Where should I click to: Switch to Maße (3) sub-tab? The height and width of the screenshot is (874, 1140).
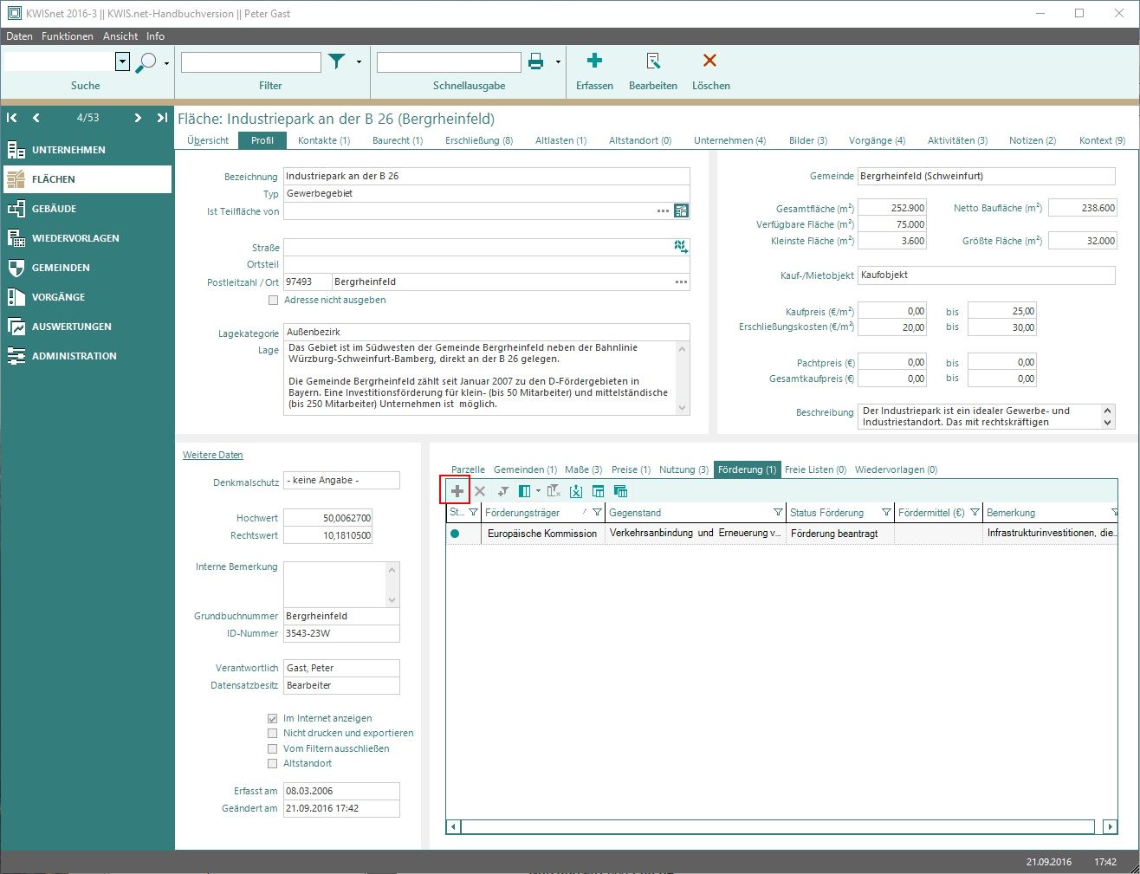tap(584, 469)
